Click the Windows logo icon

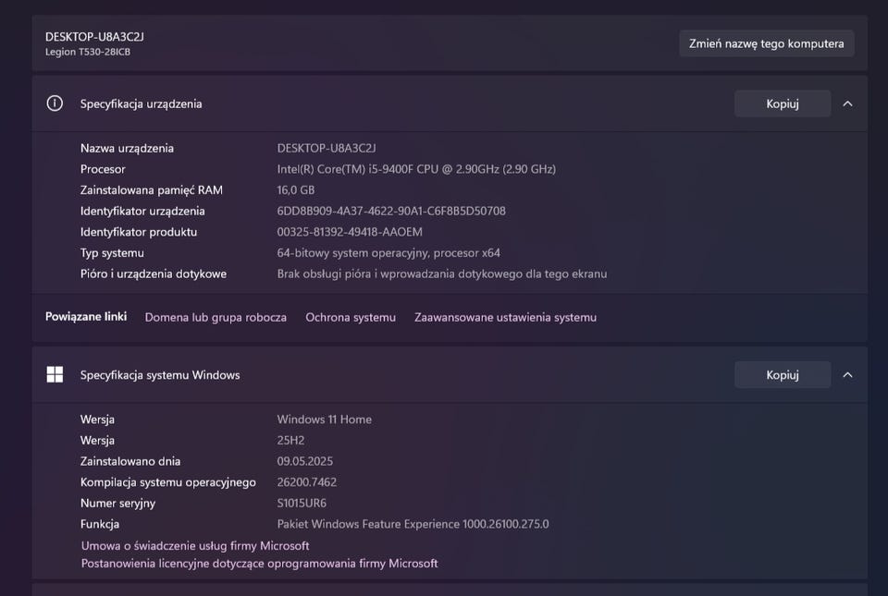tap(55, 374)
